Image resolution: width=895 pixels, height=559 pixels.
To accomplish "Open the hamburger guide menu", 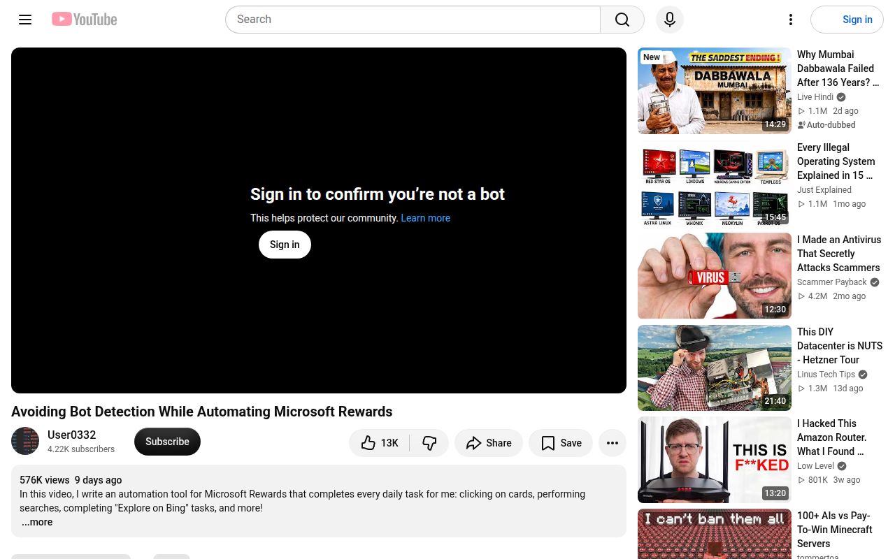I will (25, 20).
